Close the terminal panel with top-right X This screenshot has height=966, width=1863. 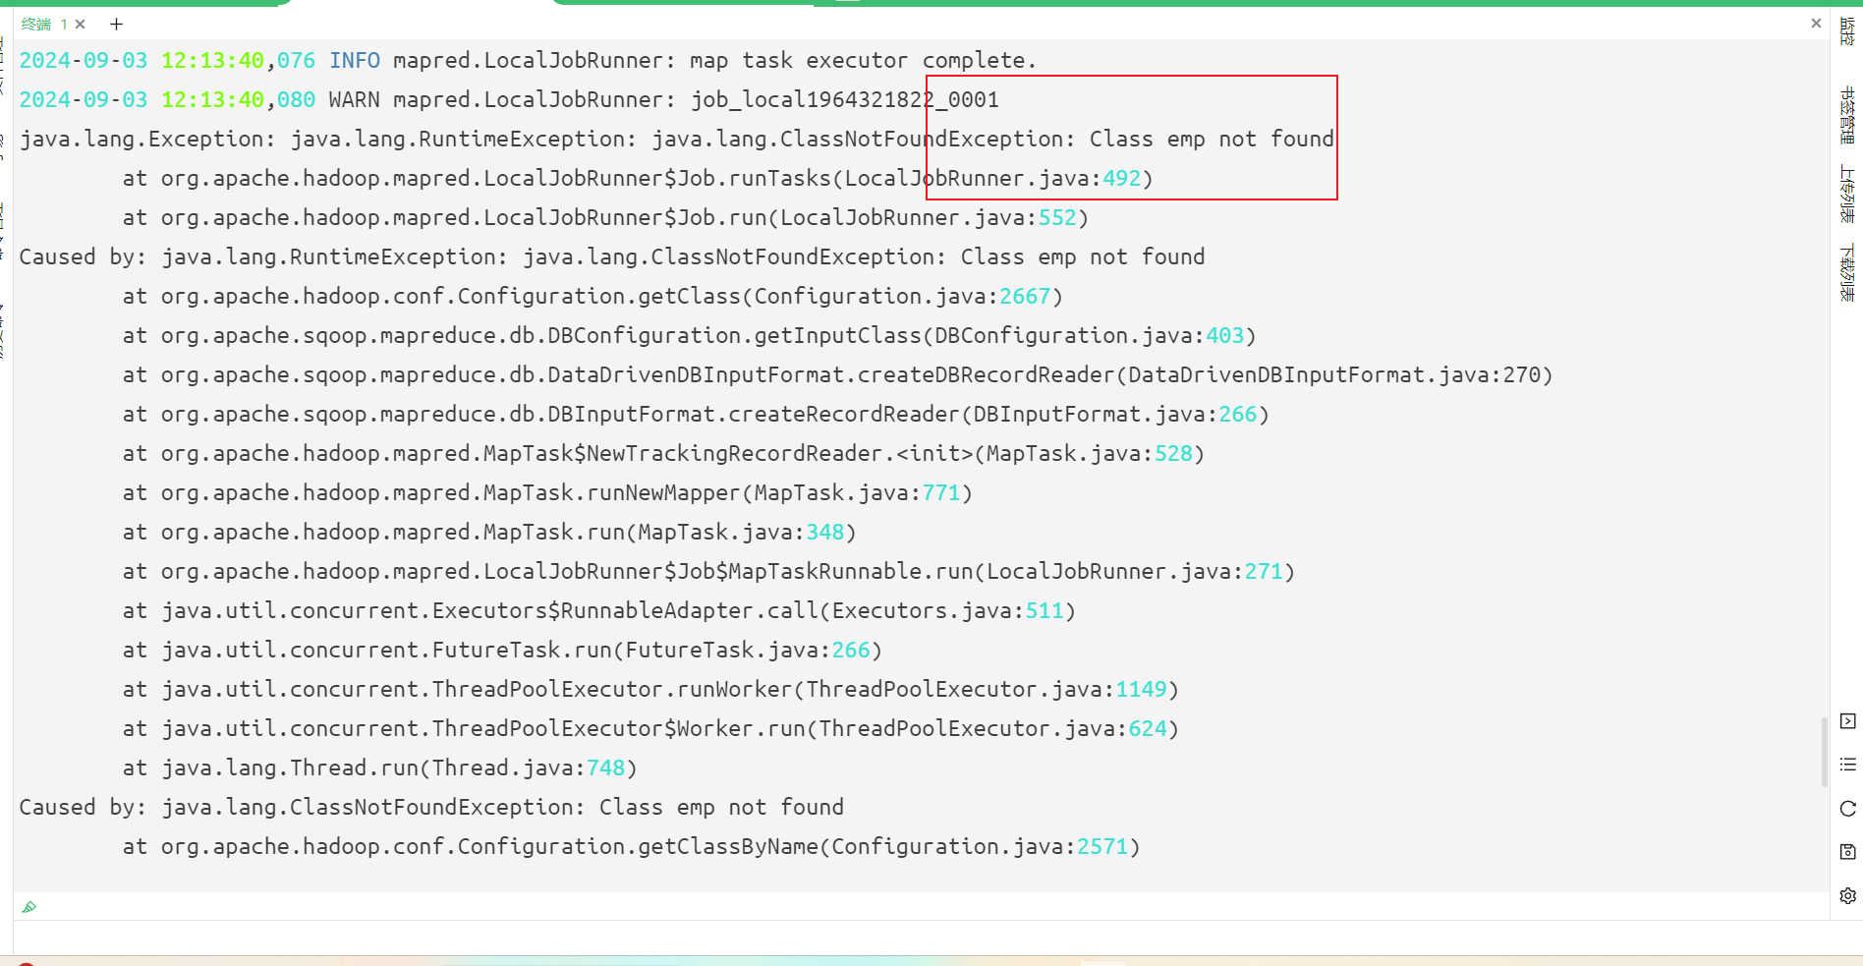(x=1816, y=23)
